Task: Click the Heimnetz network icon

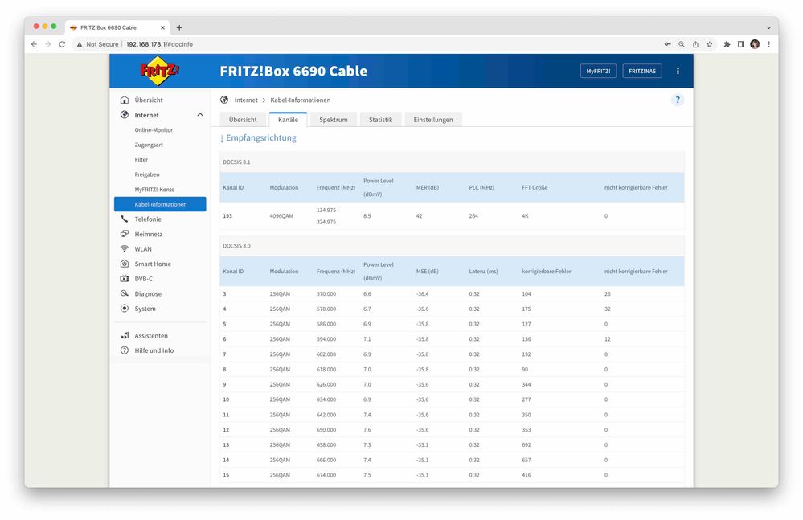Action: tap(124, 234)
